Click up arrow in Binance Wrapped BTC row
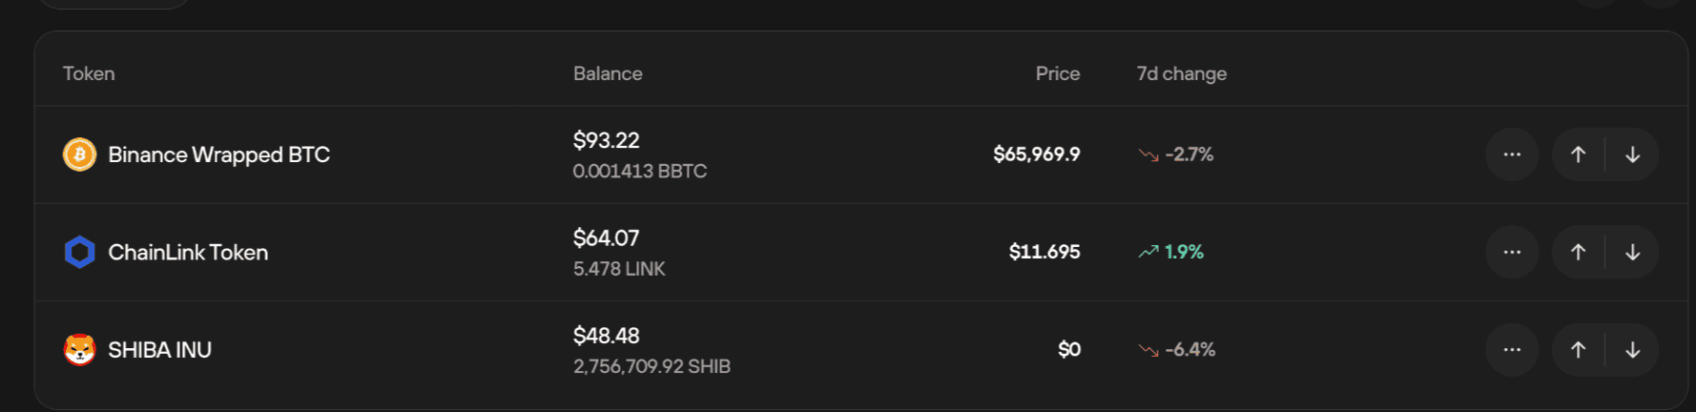1696x412 pixels. tap(1579, 154)
